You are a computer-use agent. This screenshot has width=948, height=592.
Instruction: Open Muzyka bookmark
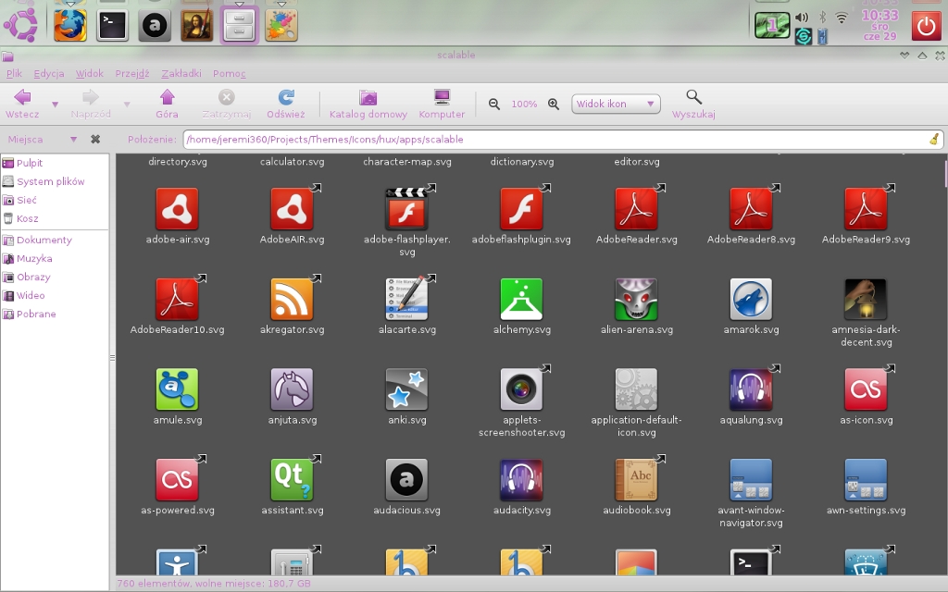click(x=27, y=259)
